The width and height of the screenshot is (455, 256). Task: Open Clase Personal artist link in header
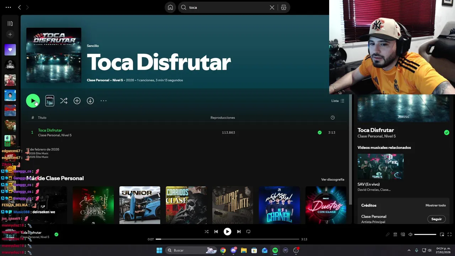point(98,80)
